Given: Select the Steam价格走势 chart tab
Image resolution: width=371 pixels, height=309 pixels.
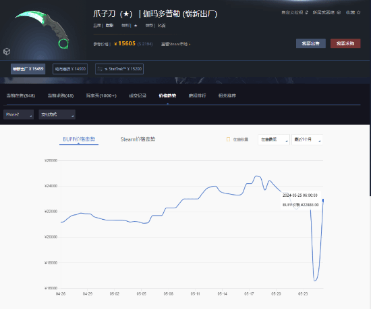Looking at the screenshot, I should (138, 139).
